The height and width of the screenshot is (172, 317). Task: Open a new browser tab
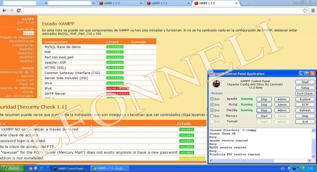click(245, 3)
